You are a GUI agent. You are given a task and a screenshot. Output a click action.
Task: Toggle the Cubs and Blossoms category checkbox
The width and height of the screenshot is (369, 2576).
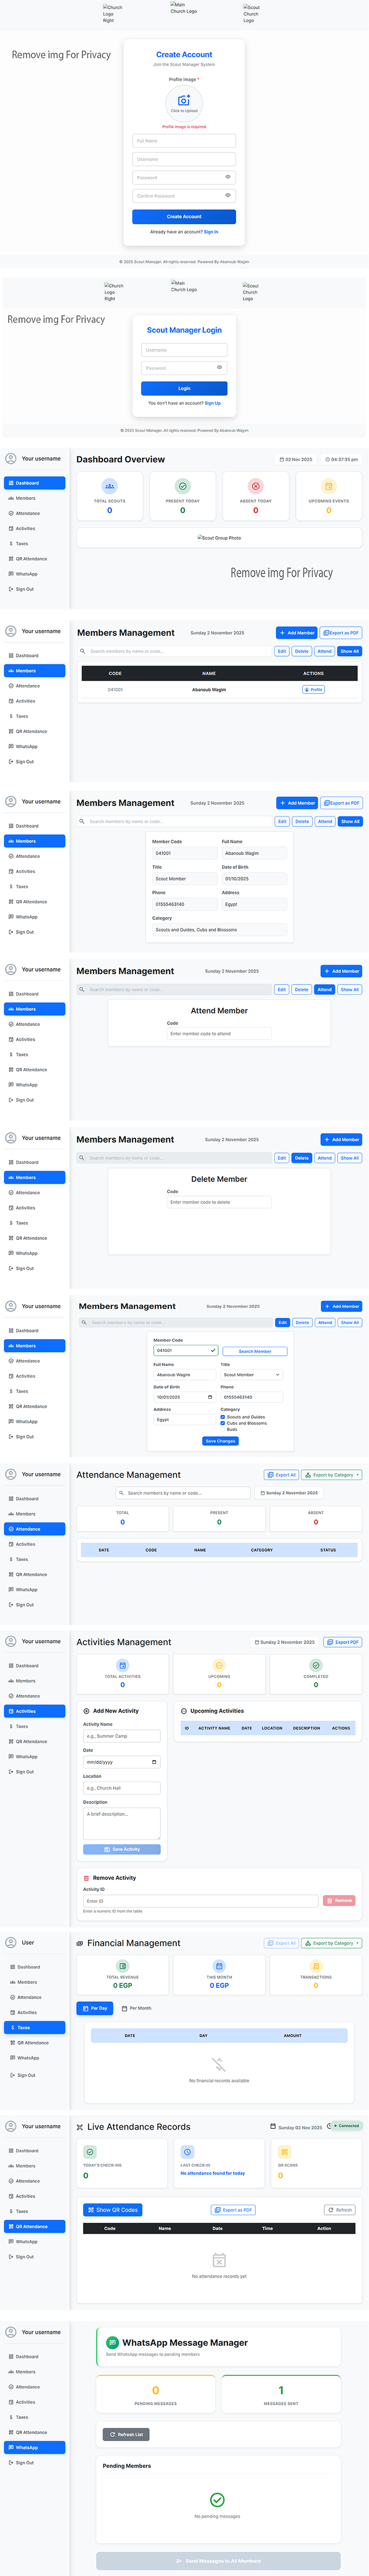222,1423
